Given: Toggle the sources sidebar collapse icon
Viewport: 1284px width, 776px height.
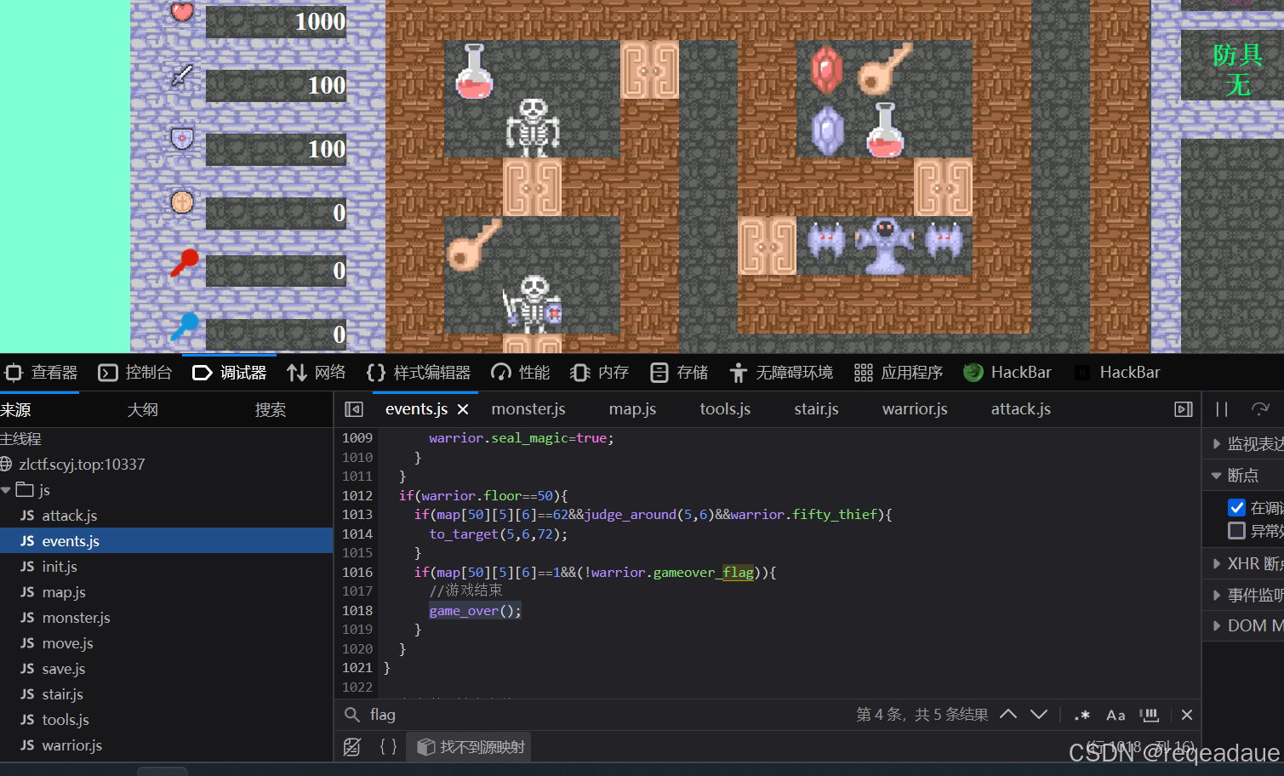Looking at the screenshot, I should coord(354,409).
